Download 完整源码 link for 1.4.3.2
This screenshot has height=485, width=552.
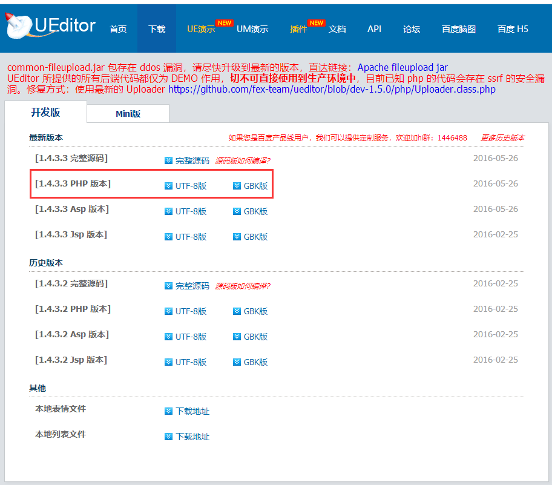pos(192,286)
